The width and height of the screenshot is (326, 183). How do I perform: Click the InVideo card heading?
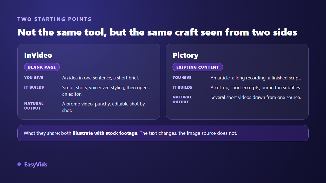pos(38,55)
